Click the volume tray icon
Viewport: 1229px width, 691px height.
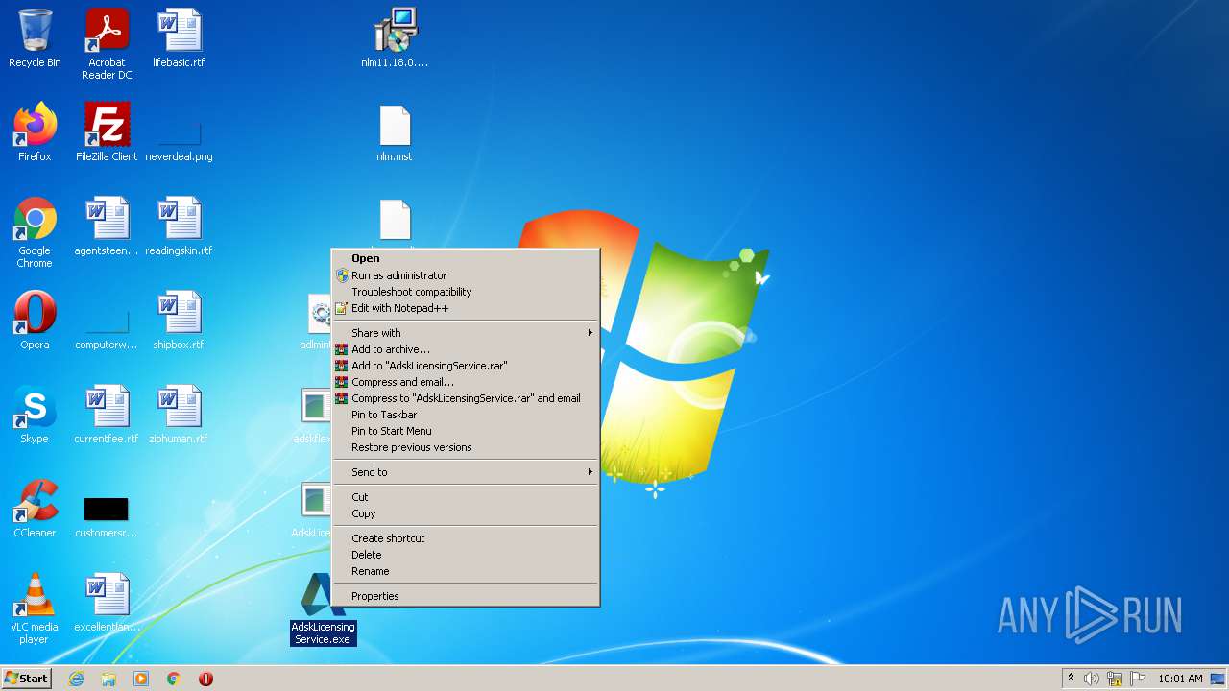point(1092,679)
